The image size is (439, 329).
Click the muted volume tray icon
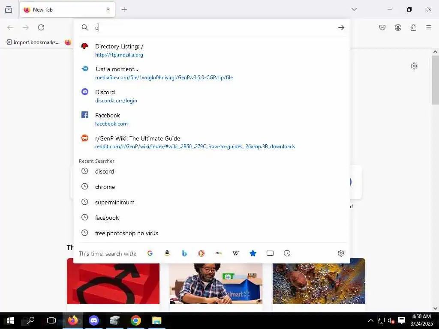click(x=391, y=320)
